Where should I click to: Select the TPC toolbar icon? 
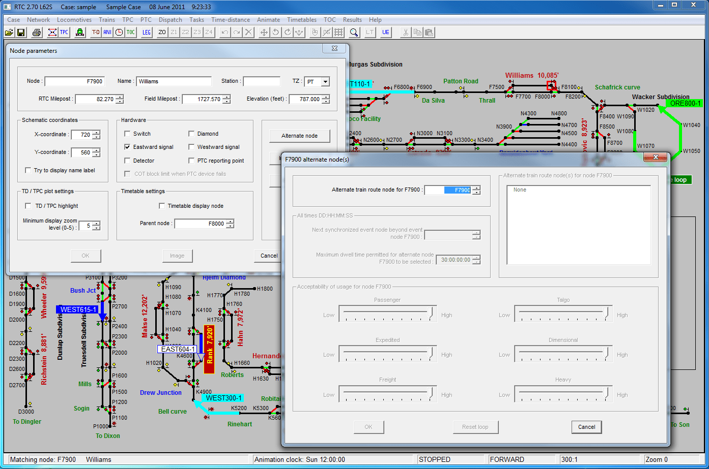64,33
